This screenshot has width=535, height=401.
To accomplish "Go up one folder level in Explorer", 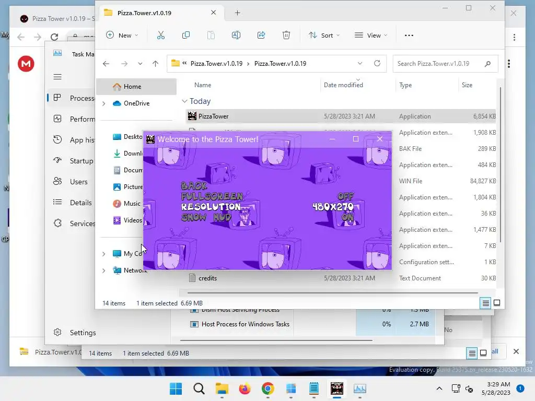I will (x=155, y=63).
